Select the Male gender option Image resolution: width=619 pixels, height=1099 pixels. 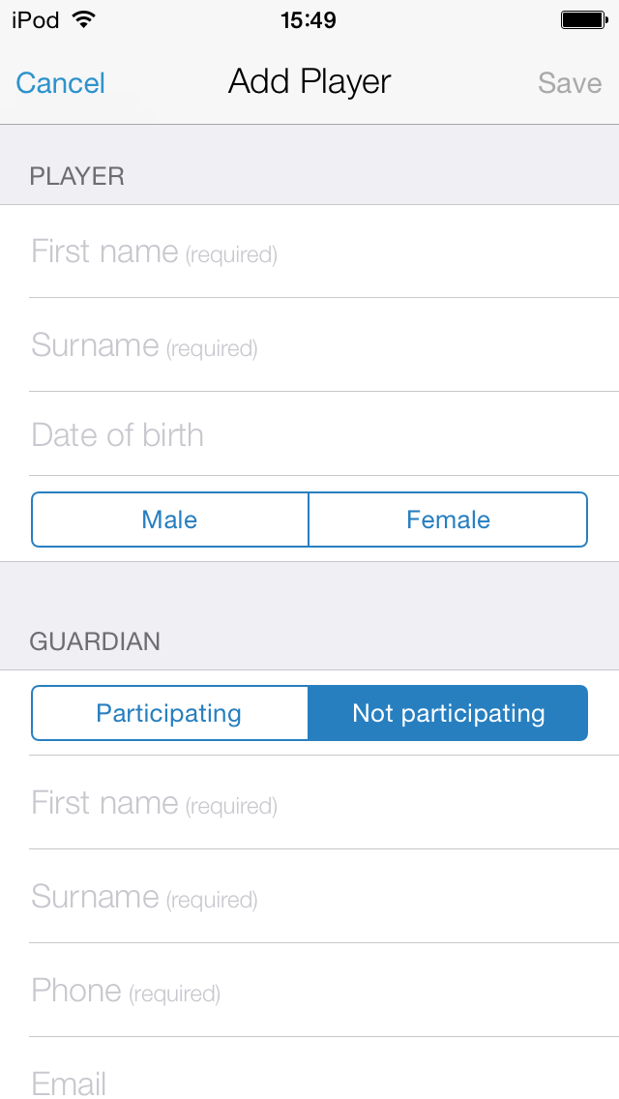coord(170,520)
